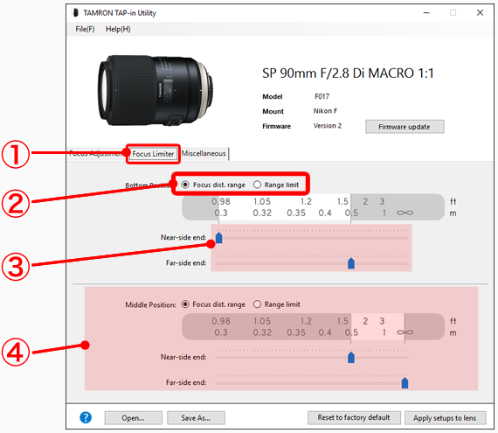The width and height of the screenshot is (498, 433).
Task: Click Bottom Position Far-side end slider handle
Action: click(351, 263)
